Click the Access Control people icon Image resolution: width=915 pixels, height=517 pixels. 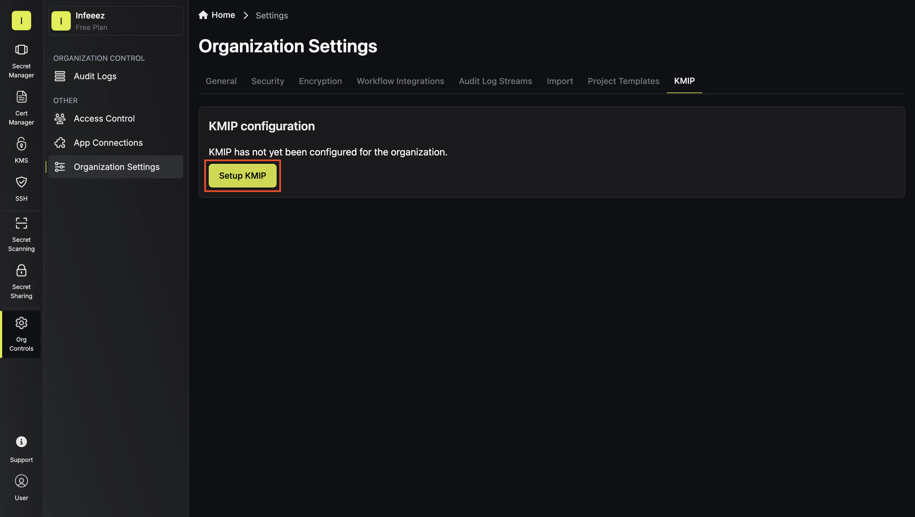[x=60, y=119]
